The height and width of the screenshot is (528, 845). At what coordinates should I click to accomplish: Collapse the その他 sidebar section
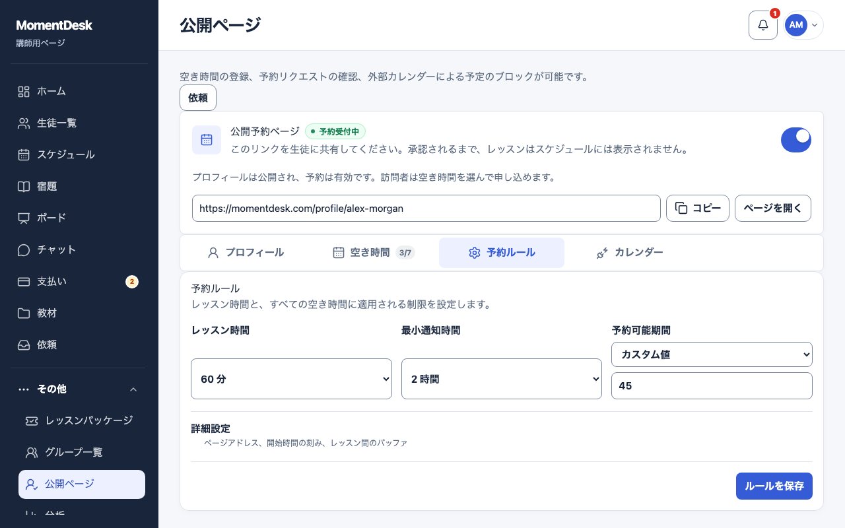79,389
